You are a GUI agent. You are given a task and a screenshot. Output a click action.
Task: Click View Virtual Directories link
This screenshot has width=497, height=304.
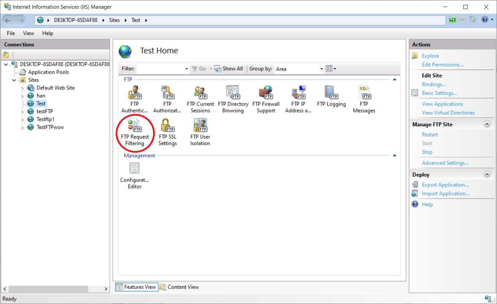coord(448,113)
